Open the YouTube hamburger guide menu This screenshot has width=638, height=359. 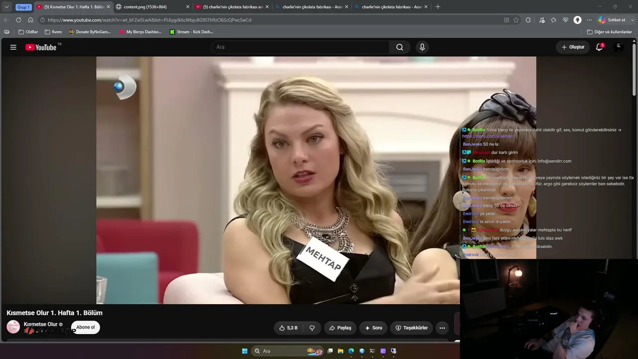(x=13, y=47)
